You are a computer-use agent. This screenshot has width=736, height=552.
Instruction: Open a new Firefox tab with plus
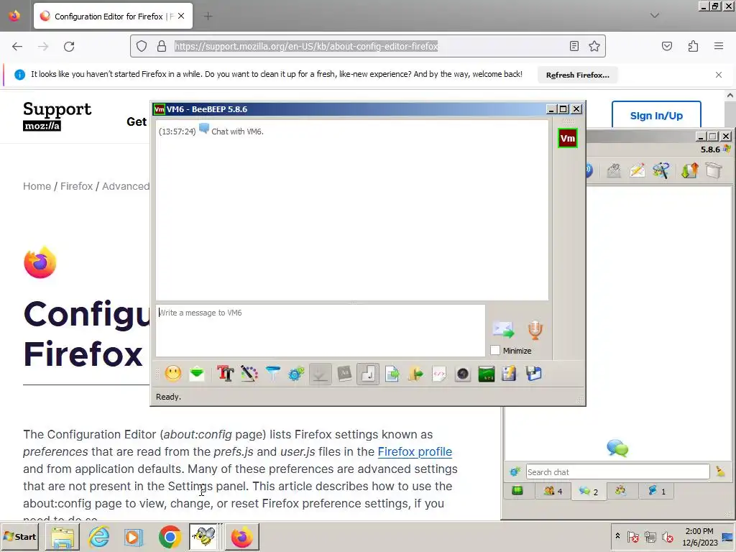point(208,17)
